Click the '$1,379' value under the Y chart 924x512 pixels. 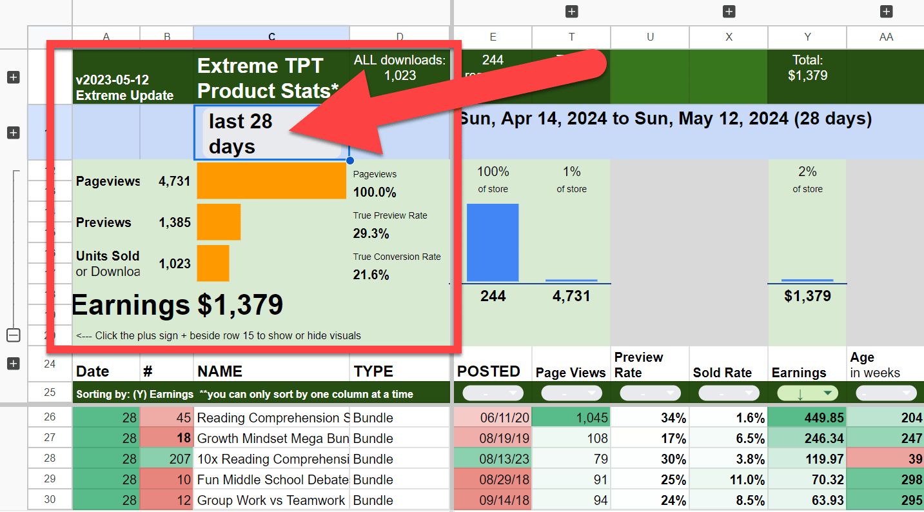(807, 296)
